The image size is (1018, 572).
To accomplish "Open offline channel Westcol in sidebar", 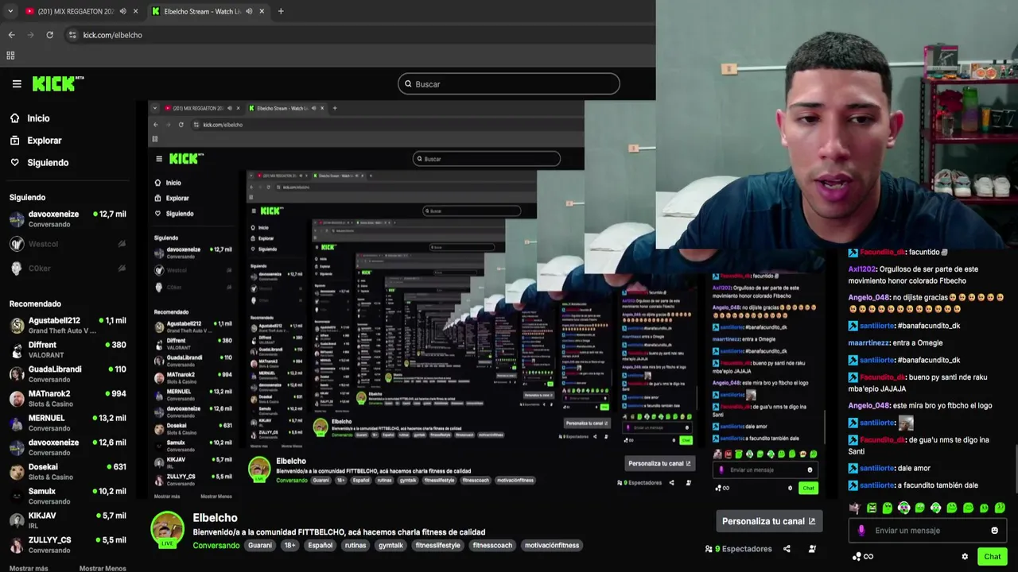I will click(68, 244).
